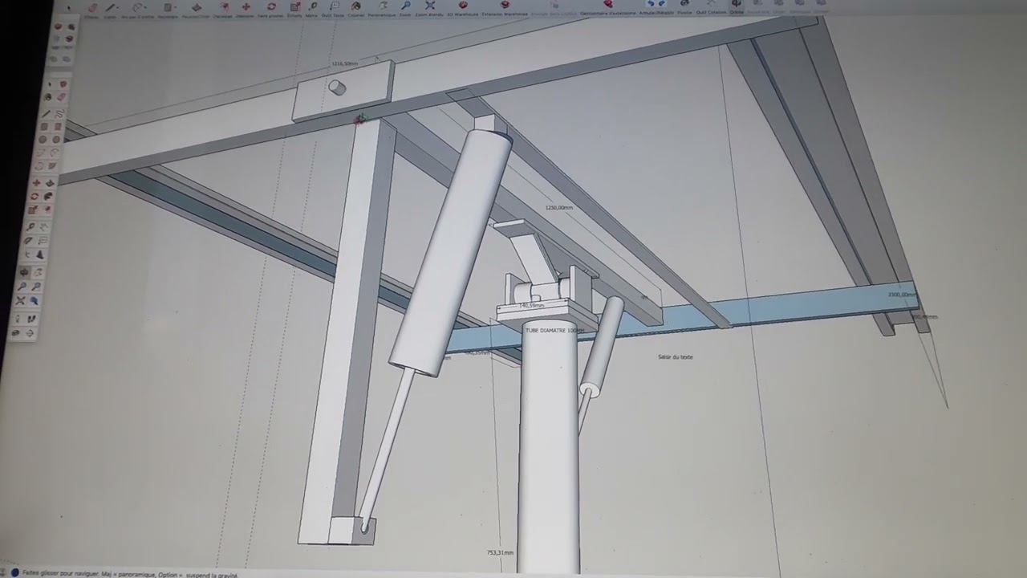This screenshot has height=578, width=1027.
Task: Click the 1216,30mm dimension label
Action: 344,63
